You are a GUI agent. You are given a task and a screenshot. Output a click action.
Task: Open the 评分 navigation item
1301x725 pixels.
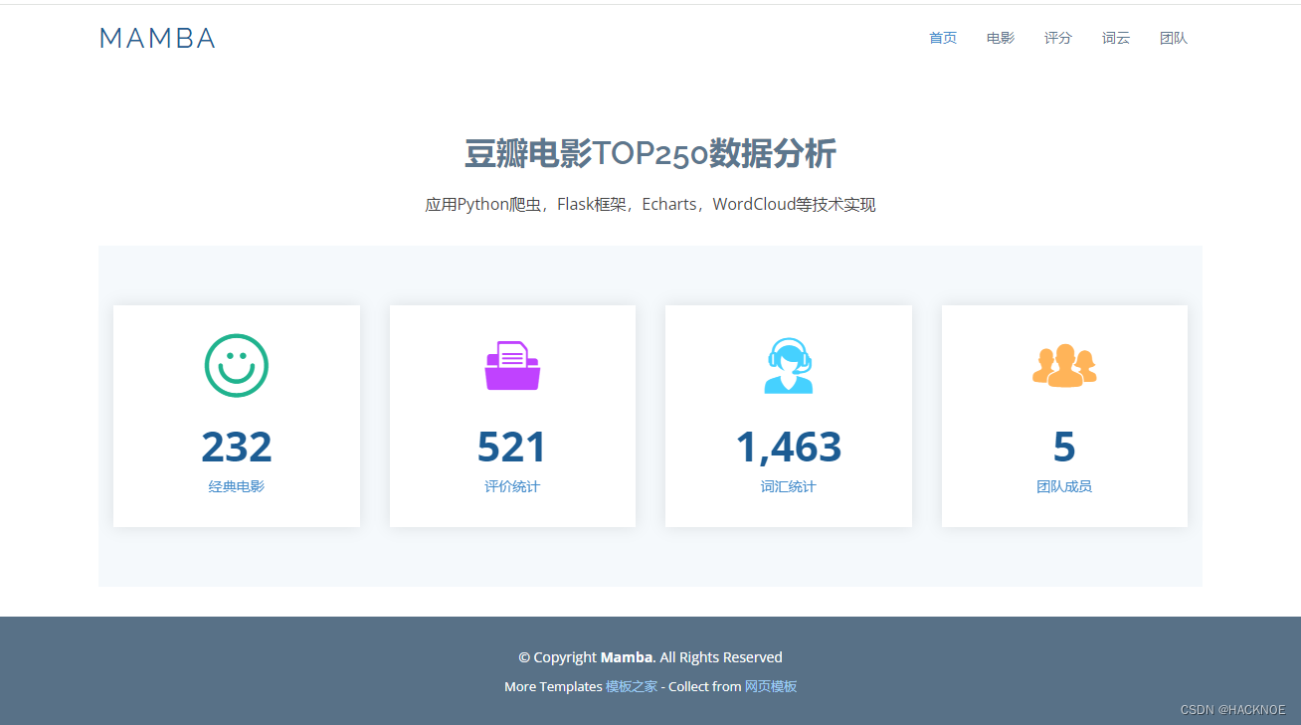point(1058,38)
